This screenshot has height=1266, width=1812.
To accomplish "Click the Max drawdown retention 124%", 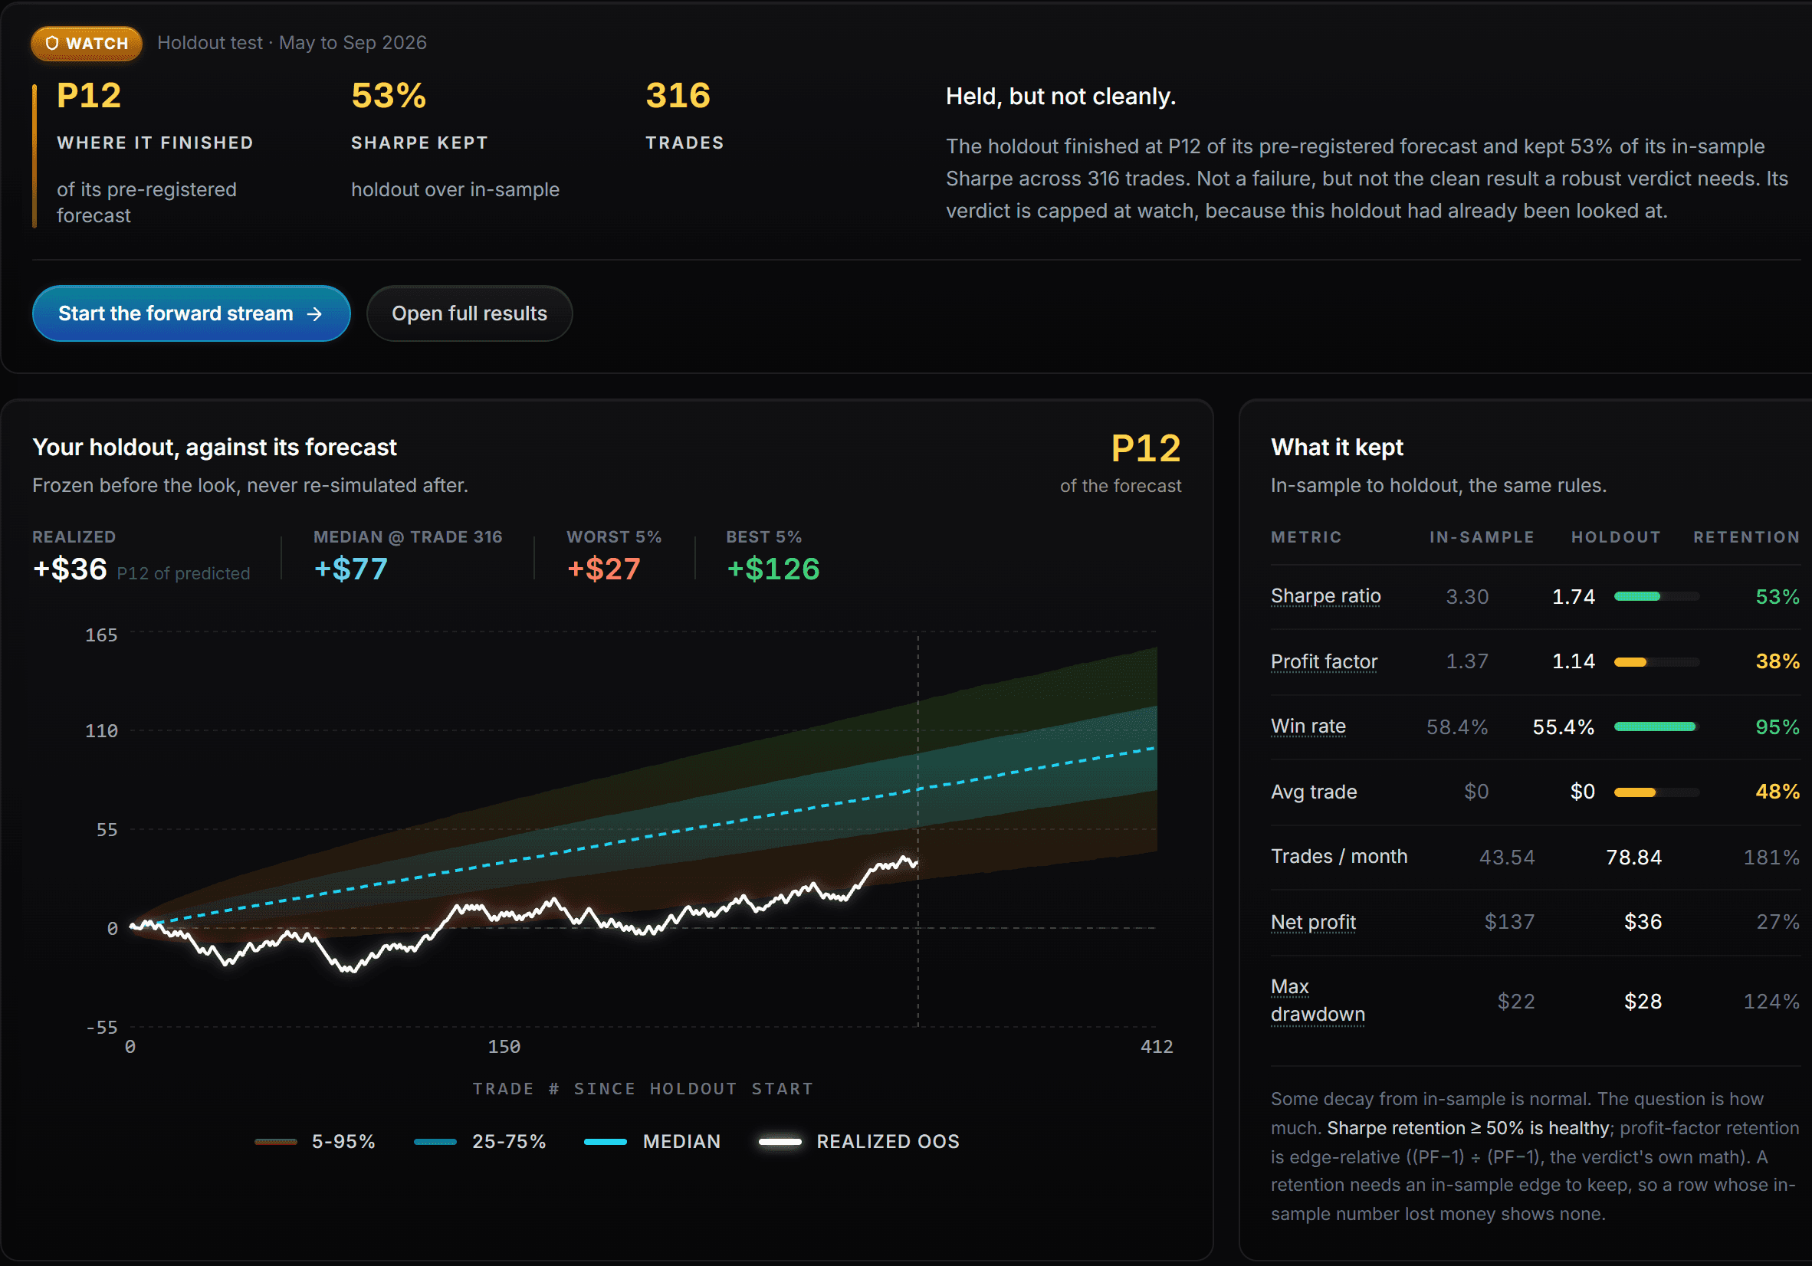I will point(1771,1002).
